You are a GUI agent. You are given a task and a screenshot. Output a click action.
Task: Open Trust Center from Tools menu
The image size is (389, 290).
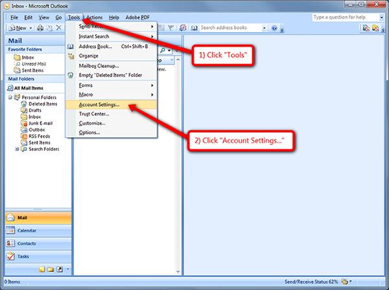pyautogui.click(x=112, y=114)
